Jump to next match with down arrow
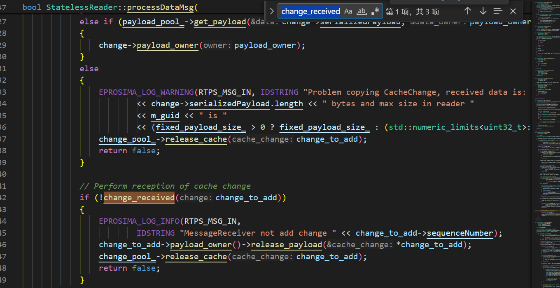This screenshot has width=560, height=288. click(x=483, y=11)
